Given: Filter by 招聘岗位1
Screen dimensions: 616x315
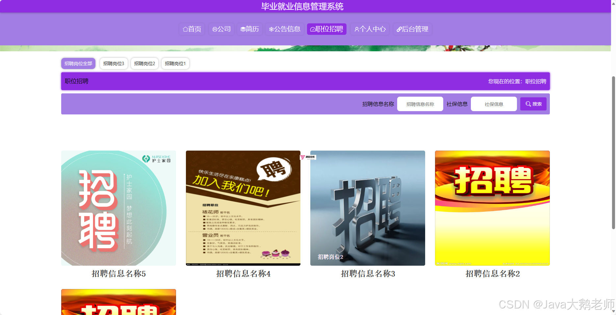Looking at the screenshot, I should click(x=175, y=63).
